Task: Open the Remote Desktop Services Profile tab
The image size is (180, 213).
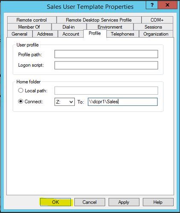Action: pyautogui.click(x=99, y=20)
